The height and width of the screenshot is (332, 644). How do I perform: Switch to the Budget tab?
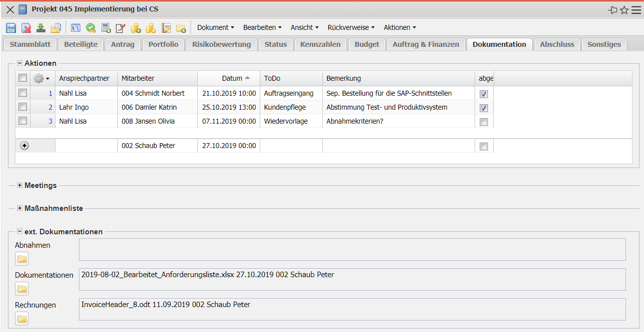[x=367, y=44]
